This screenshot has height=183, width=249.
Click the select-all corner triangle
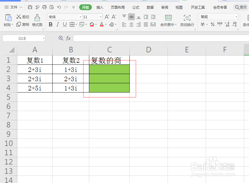pyautogui.click(x=12, y=50)
